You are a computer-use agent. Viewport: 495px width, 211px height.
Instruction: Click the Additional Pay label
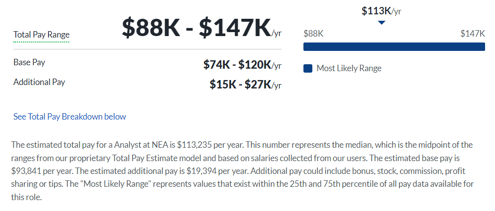pyautogui.click(x=39, y=82)
